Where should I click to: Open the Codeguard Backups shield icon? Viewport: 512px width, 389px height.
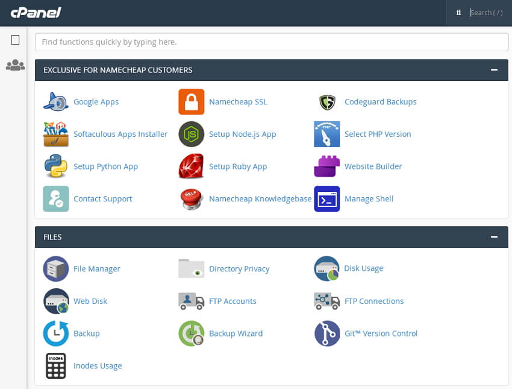coord(327,102)
